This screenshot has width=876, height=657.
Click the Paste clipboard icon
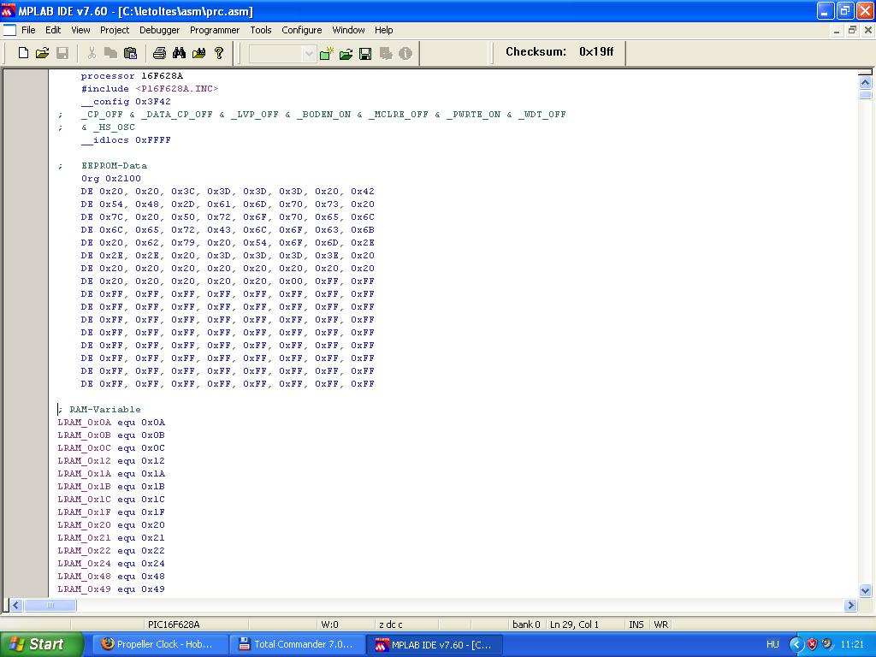coord(130,53)
